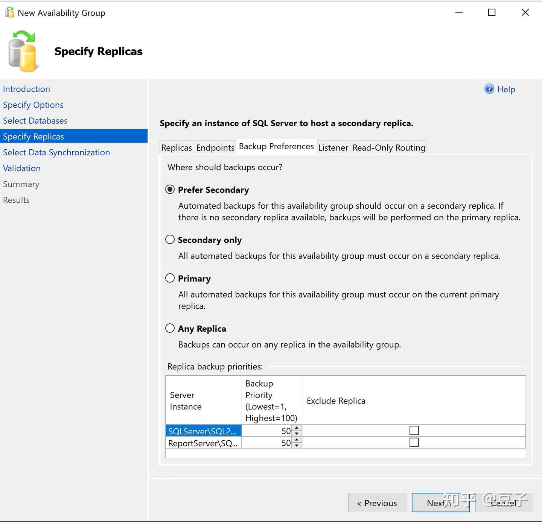Image resolution: width=542 pixels, height=522 pixels.
Task: Open the Read-Only Routing tab
Action: tap(389, 148)
